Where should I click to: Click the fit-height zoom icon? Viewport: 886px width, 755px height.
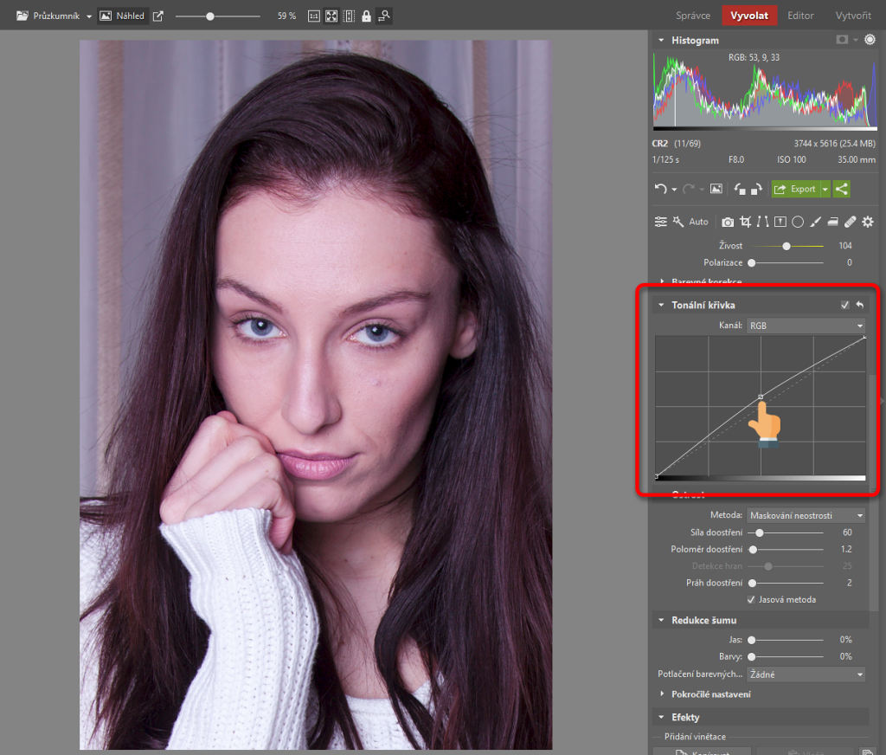click(350, 16)
